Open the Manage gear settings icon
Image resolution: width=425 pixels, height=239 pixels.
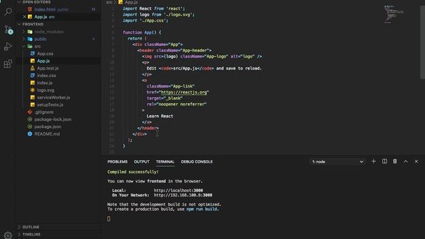tap(8, 235)
